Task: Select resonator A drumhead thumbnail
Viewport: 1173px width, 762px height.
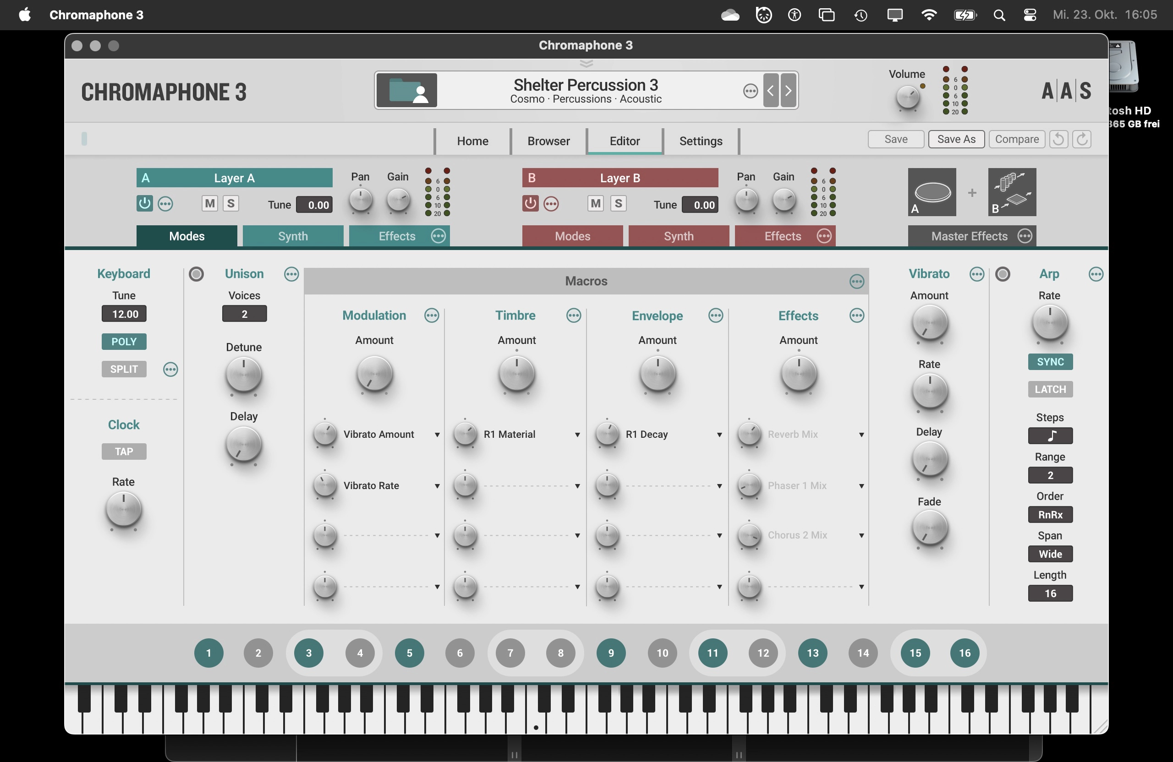Action: point(932,192)
